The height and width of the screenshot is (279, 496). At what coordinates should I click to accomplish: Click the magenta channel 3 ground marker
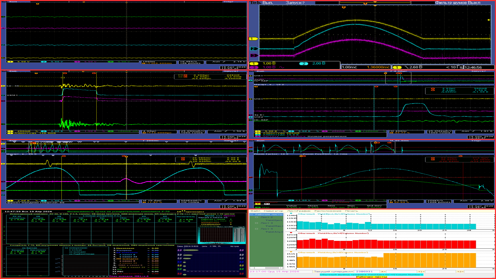[254, 56]
